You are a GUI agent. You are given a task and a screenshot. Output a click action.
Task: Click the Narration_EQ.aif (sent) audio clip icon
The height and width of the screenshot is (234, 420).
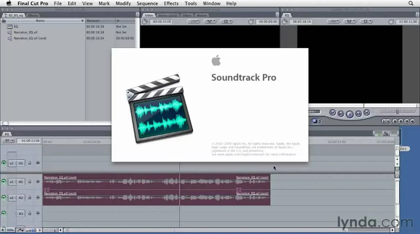pos(10,38)
